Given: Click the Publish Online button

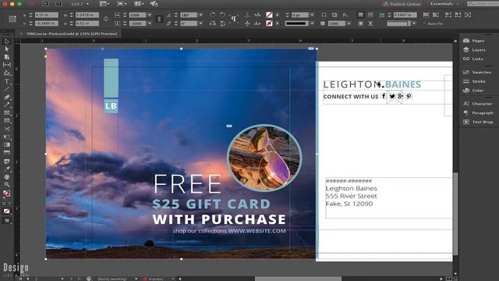Looking at the screenshot, I should point(402,4).
